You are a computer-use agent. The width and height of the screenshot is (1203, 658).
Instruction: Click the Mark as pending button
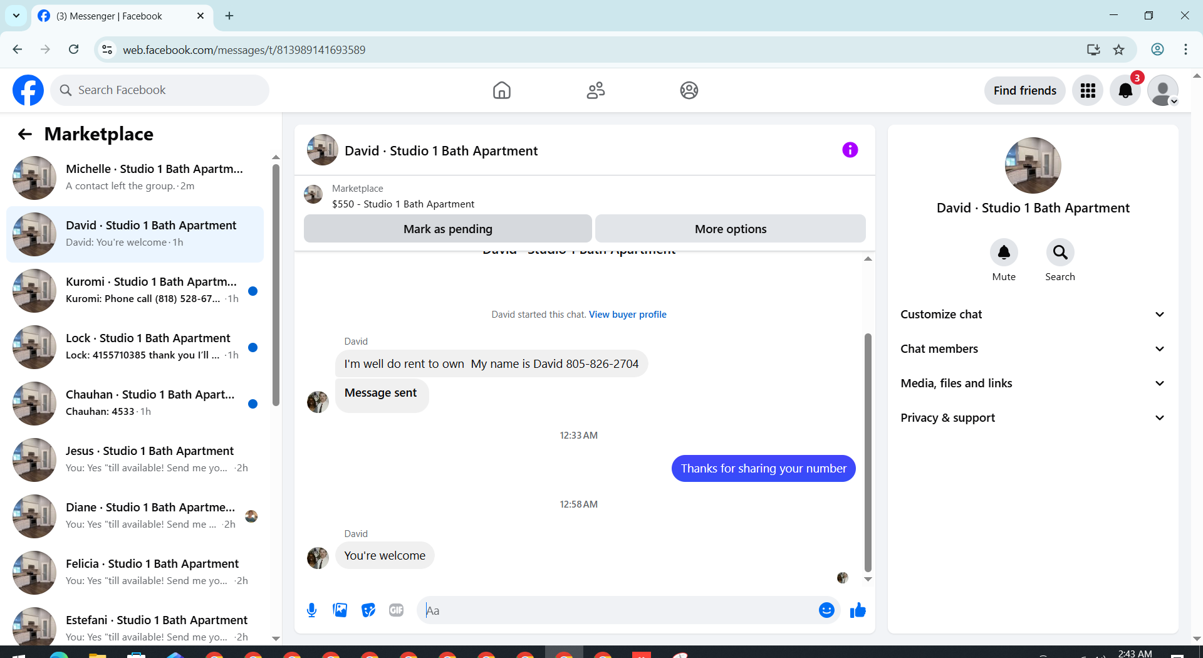(x=448, y=229)
